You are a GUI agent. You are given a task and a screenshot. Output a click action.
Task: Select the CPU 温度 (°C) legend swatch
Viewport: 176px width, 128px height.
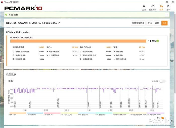click(x=104, y=113)
